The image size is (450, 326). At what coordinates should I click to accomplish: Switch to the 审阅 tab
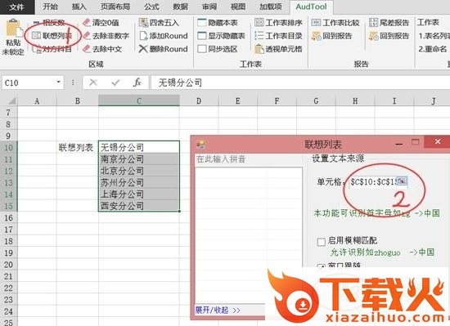tap(209, 7)
